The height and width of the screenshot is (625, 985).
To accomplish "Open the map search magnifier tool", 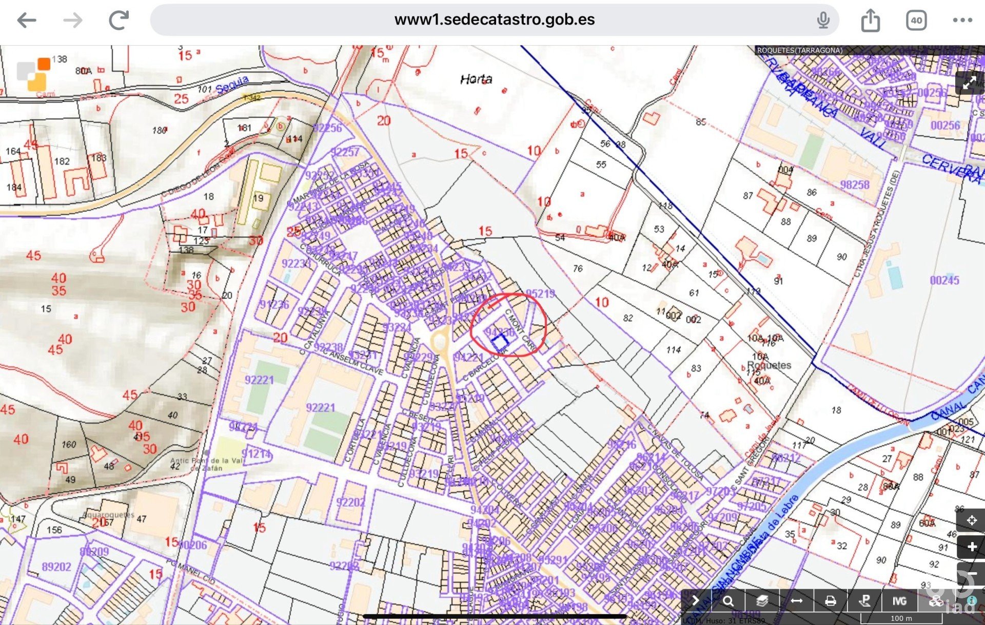I will pos(728,601).
